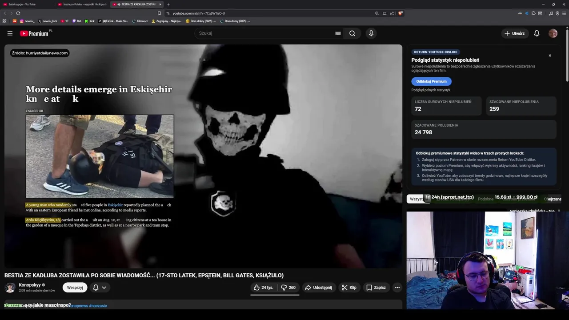Save video with Zapisz button
The height and width of the screenshot is (320, 569).
(376, 288)
